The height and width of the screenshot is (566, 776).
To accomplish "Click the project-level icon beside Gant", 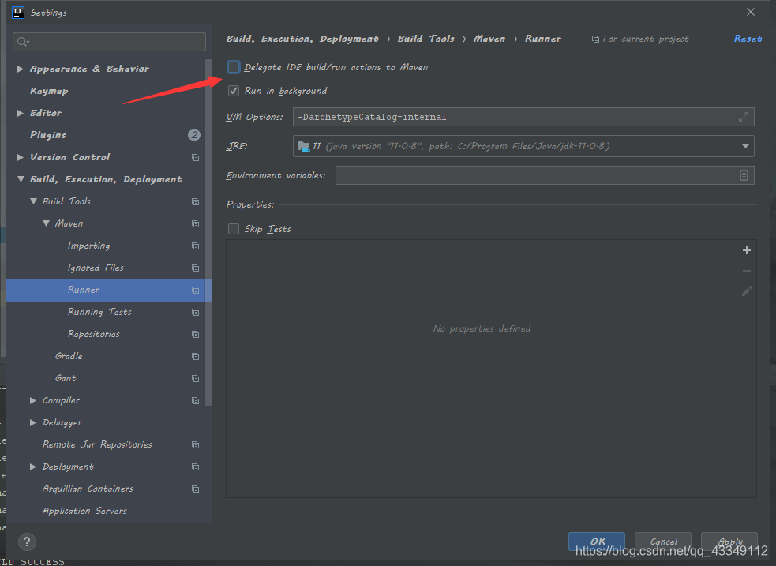I will click(x=196, y=378).
